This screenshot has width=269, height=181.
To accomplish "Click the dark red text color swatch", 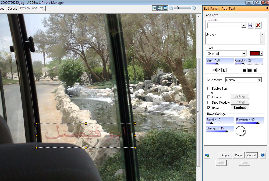I will (x=255, y=53).
